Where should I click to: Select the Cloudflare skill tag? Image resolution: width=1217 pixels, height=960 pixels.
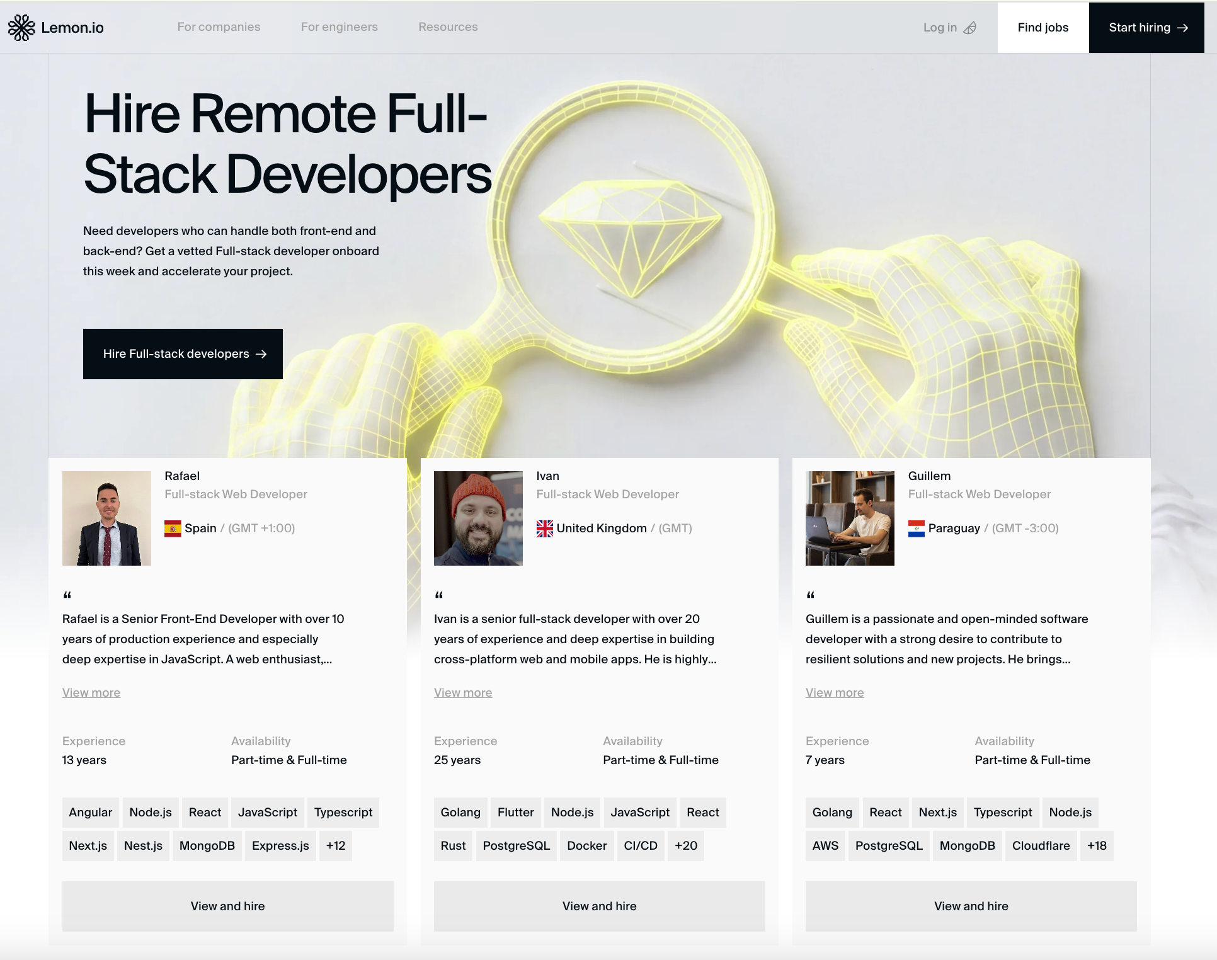coord(1041,846)
